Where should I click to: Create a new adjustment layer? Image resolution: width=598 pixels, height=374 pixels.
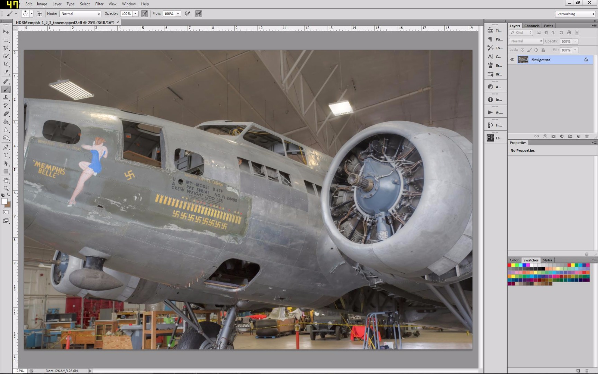[562, 136]
